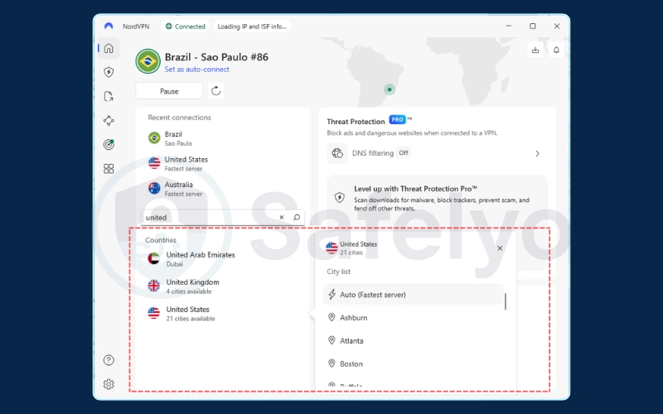663x414 pixels.
Task: Click Loading IP and ISP info badge
Action: pos(252,26)
